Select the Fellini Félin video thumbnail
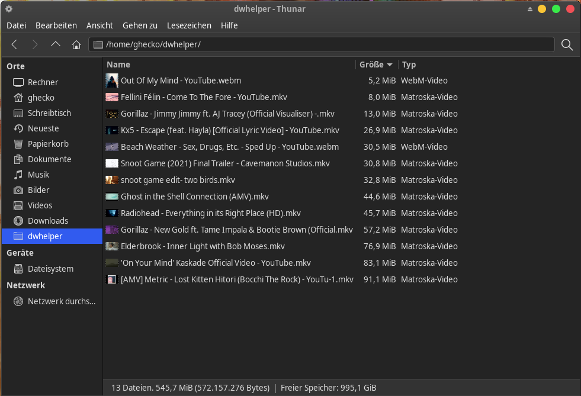The image size is (581, 396). coord(111,97)
